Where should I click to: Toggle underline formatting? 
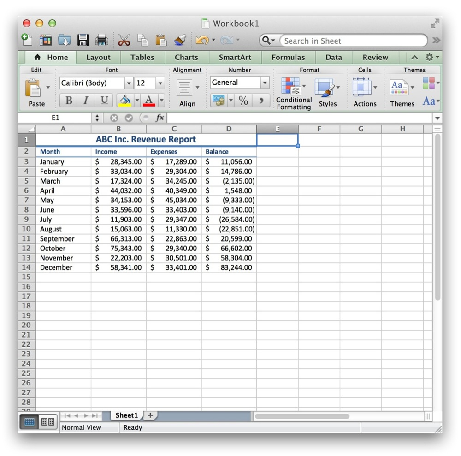104,100
